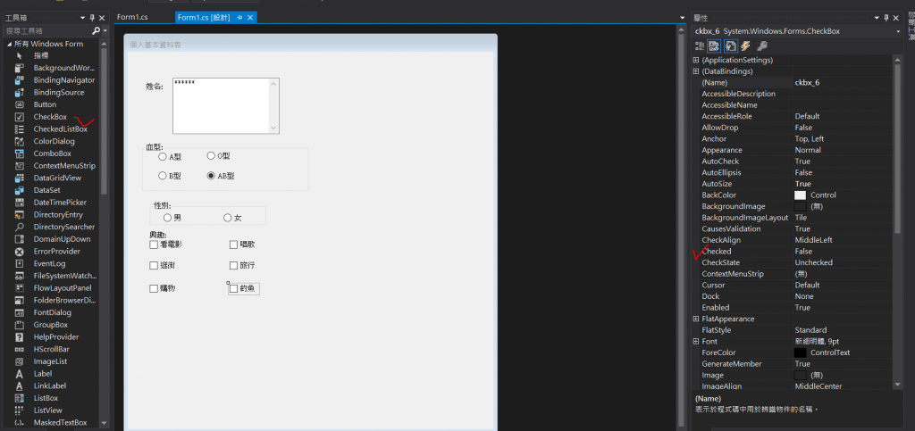Select the O型 radio button
Viewport: 915px width, 431px height.
point(220,155)
